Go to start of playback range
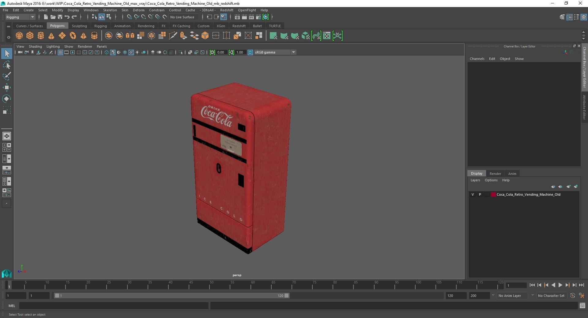 coord(532,285)
